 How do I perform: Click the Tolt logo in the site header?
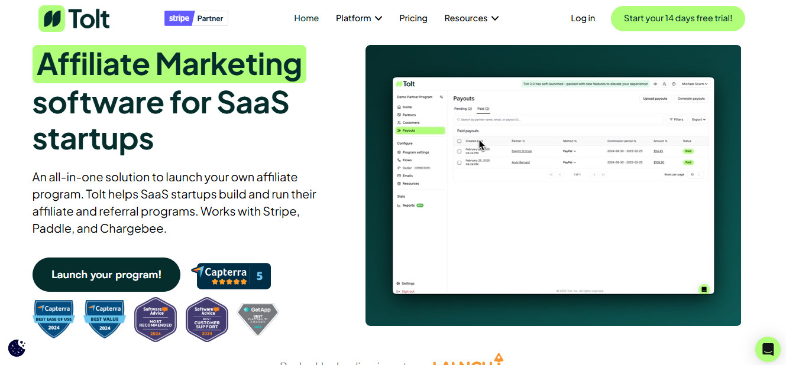74,18
